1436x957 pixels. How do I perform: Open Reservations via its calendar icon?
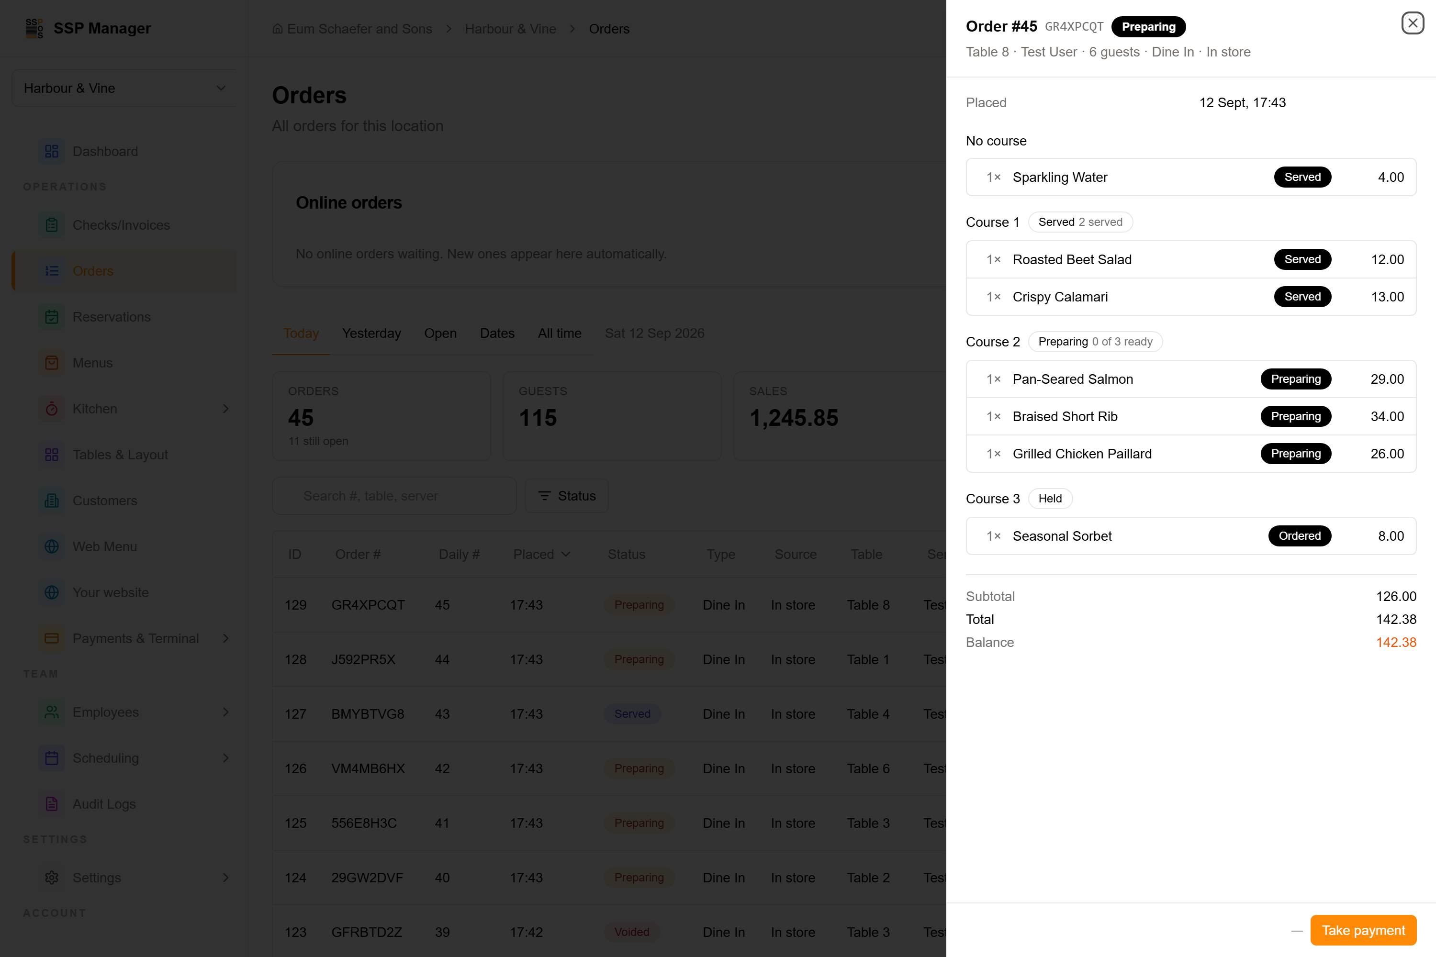(x=52, y=317)
